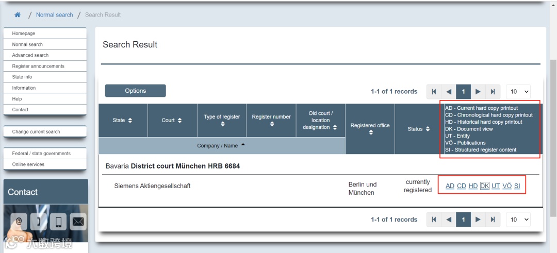Go to last page in bottom paginator
Screen dimensions: 557x253
click(x=493, y=220)
